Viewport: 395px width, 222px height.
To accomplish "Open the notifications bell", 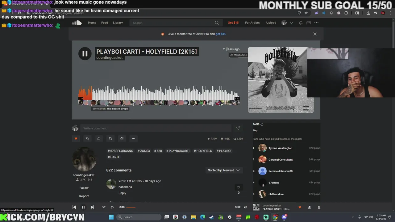I will click(301, 23).
